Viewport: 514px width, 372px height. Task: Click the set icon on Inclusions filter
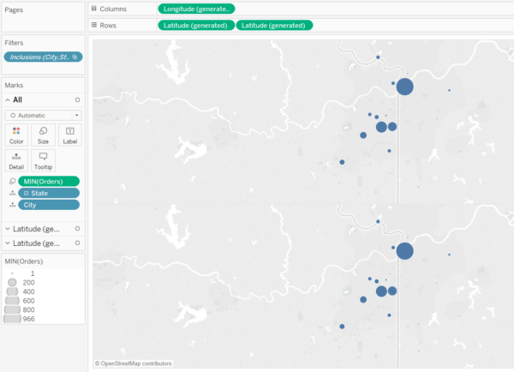click(x=75, y=57)
